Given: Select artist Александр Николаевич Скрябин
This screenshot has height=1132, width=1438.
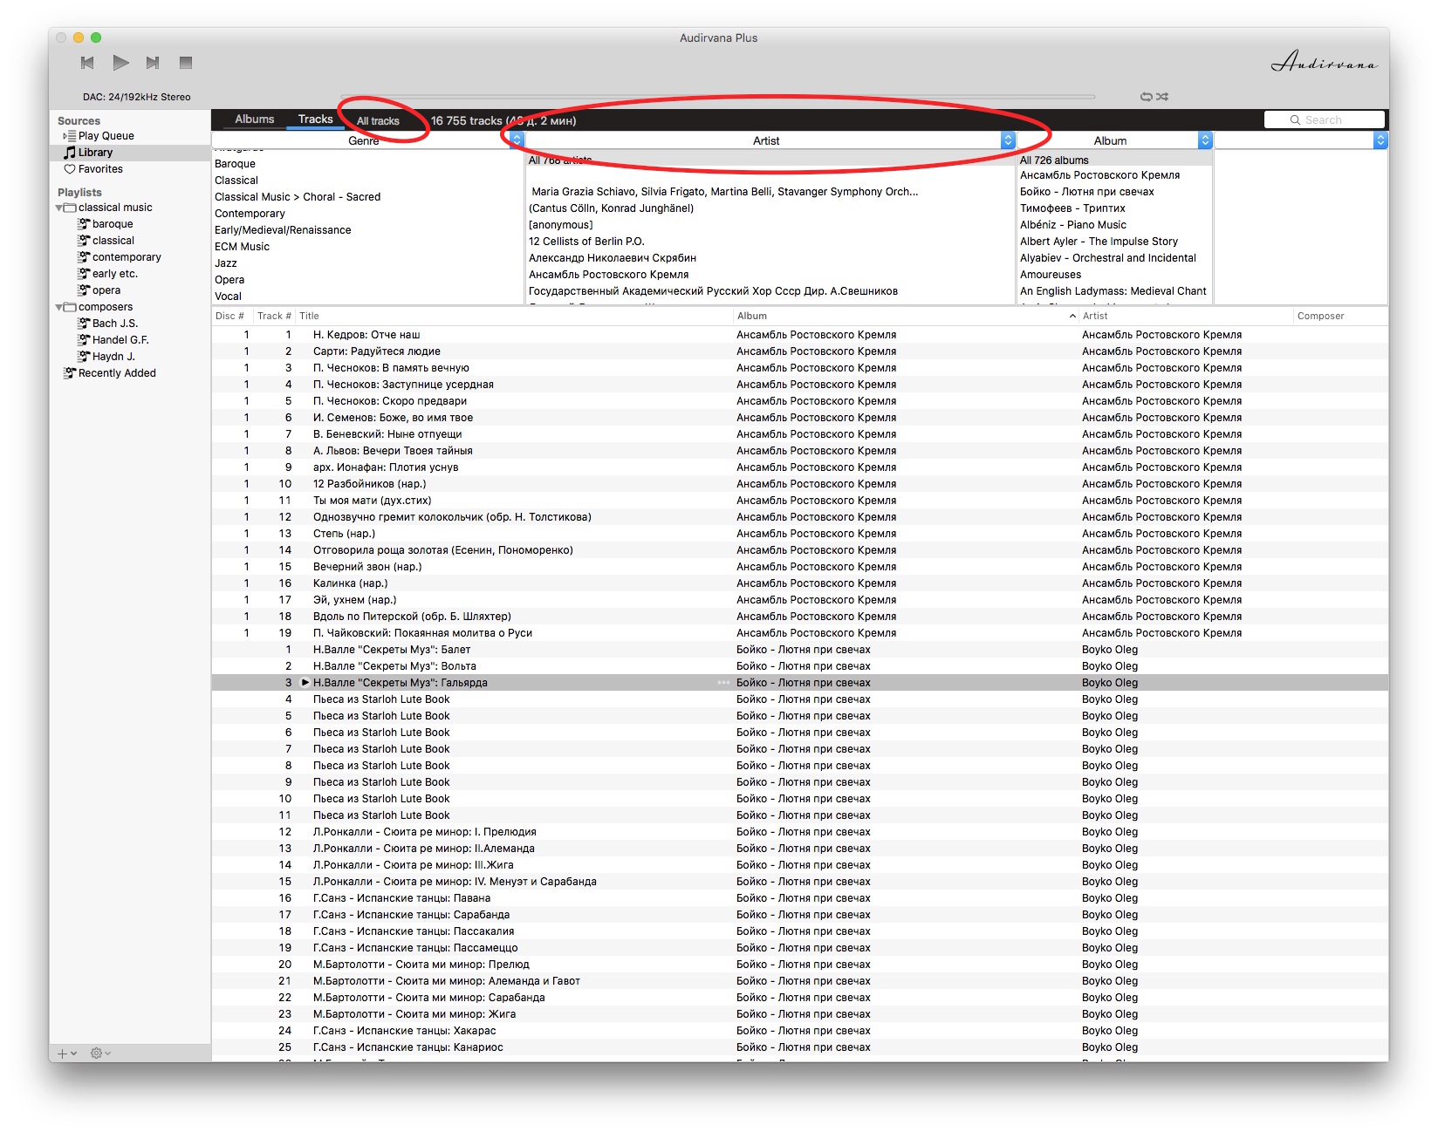Looking at the screenshot, I should [x=613, y=258].
